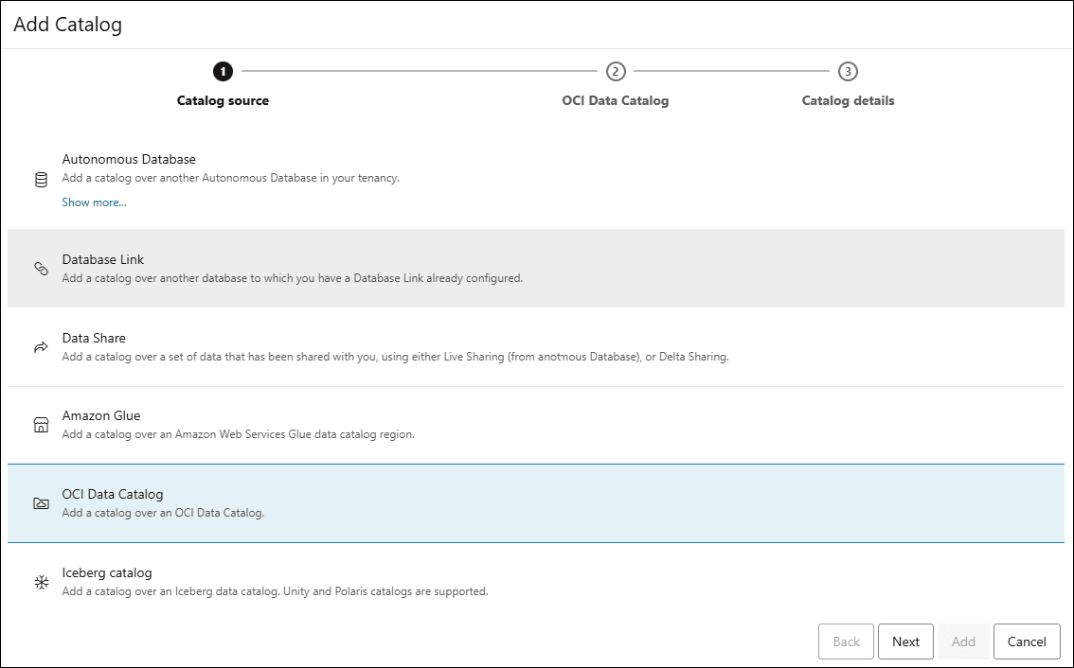Go to step 1 circle indicator
Viewport: 1074px width, 668px height.
223,71
